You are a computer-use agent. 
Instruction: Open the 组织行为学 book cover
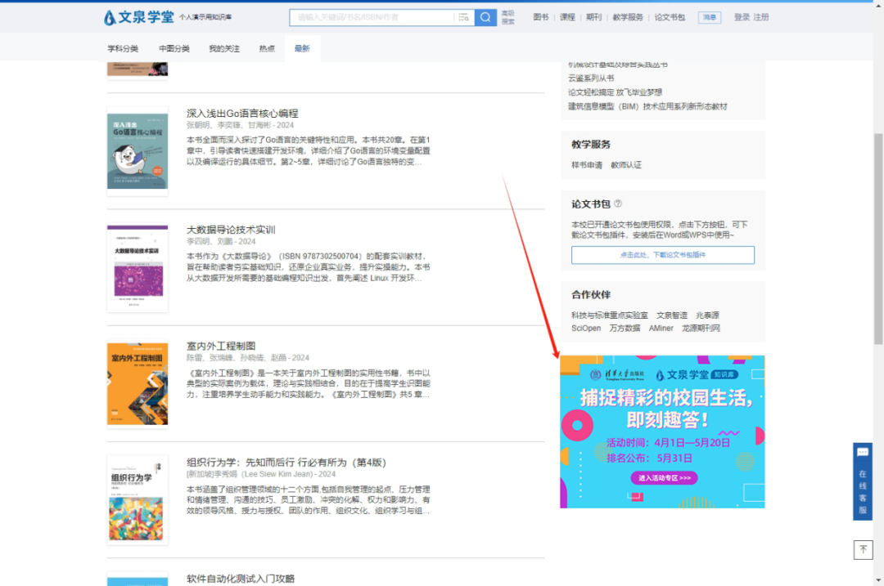click(138, 501)
